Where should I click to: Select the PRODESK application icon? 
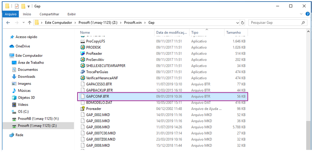coord(82,47)
